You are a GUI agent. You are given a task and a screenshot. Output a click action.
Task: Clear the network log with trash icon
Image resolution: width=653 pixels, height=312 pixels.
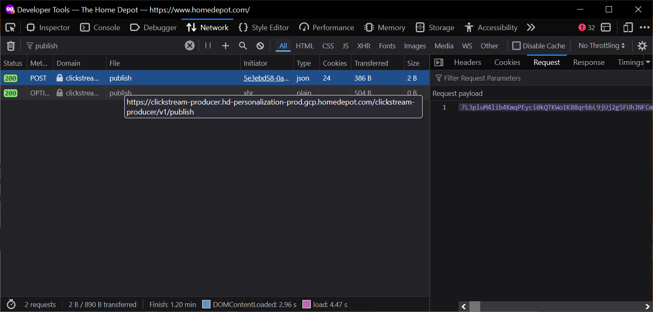point(11,46)
